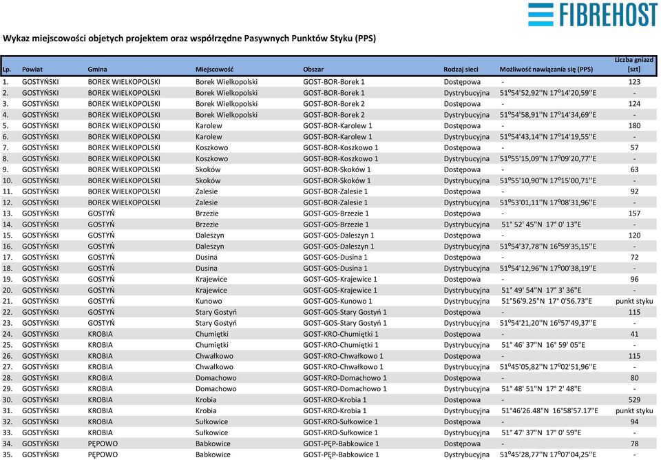Select coordinates 51°54'37,78''N 16°59'35,15''E

548,247
